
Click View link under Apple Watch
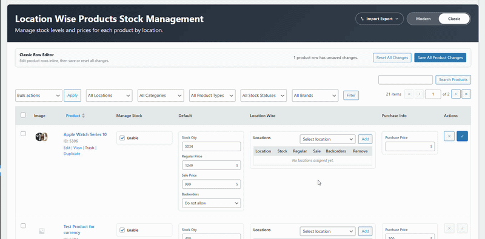tap(78, 148)
